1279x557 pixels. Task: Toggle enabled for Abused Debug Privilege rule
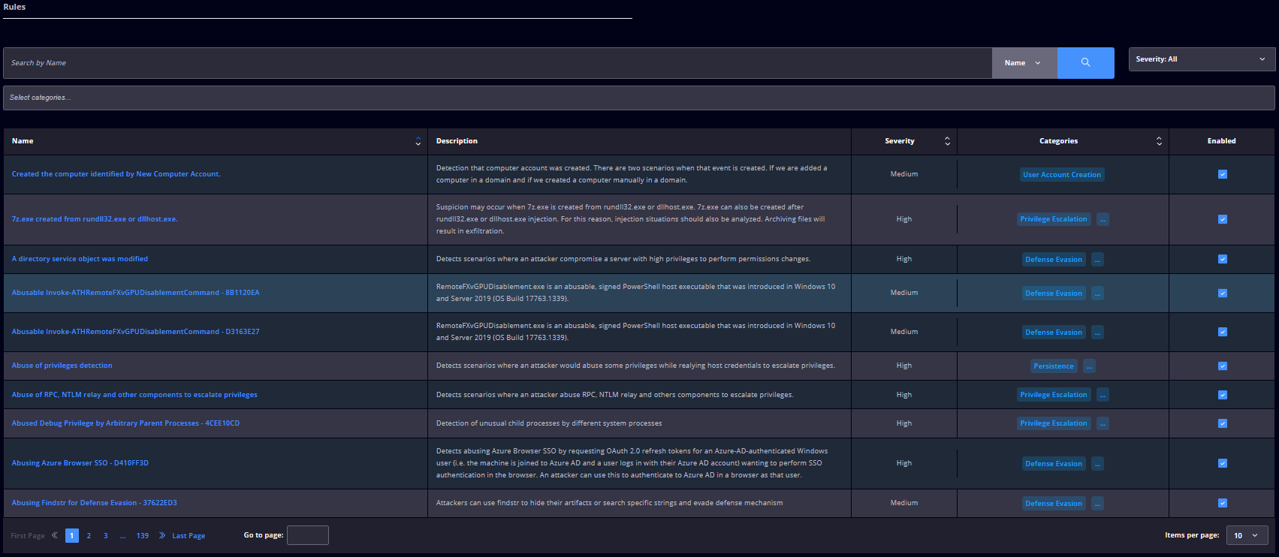[x=1223, y=423]
